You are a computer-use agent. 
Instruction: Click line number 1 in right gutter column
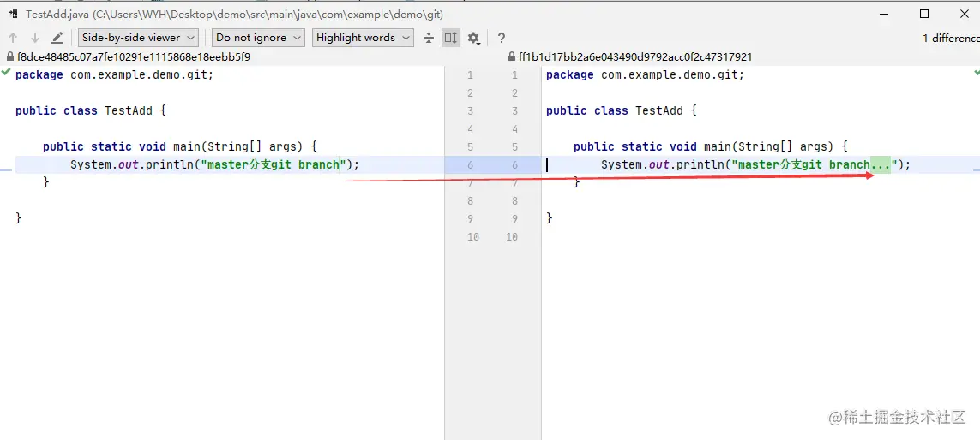515,74
